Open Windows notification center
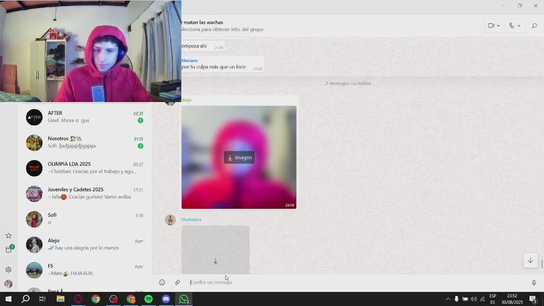The image size is (544, 306). (x=533, y=299)
